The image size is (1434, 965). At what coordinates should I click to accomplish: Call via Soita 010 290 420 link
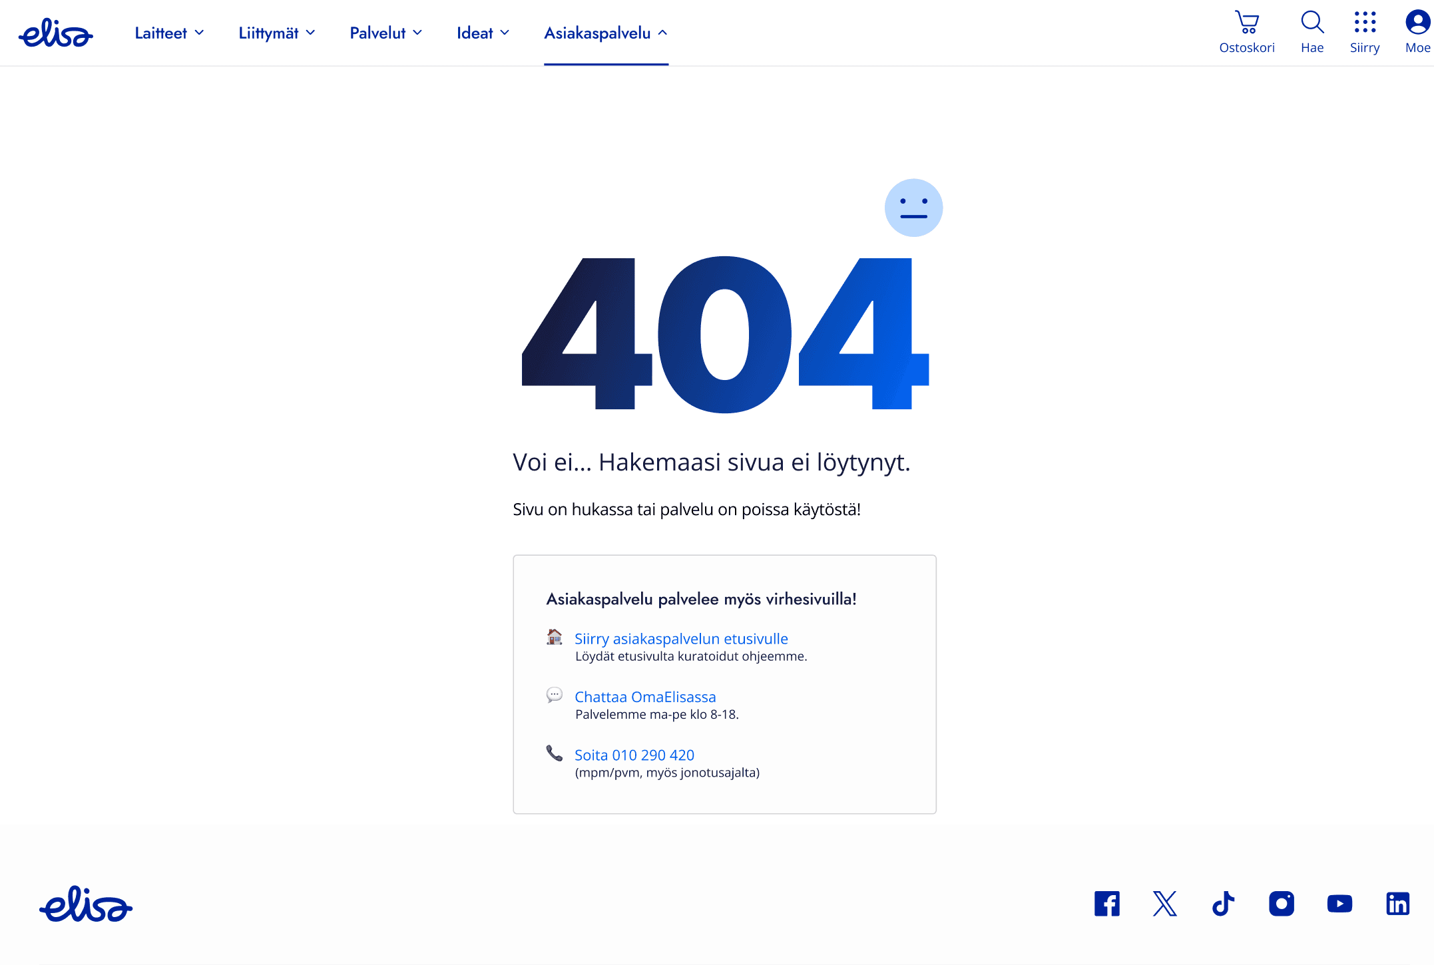click(634, 755)
